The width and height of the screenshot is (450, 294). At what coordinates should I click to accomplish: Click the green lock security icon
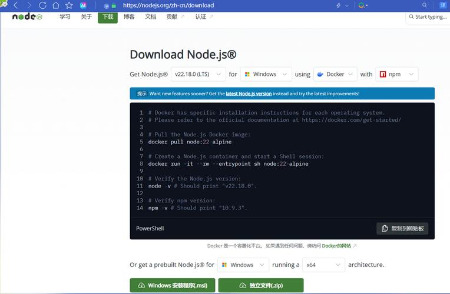coord(114,6)
